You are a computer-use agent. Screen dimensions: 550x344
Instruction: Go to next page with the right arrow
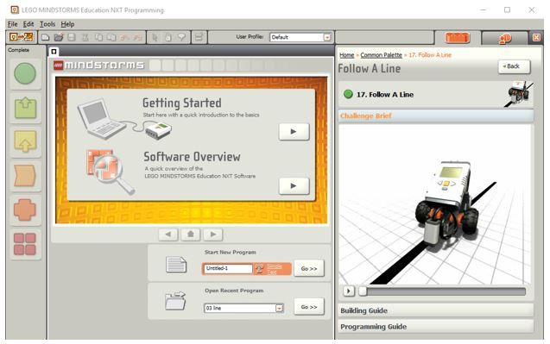[213, 234]
